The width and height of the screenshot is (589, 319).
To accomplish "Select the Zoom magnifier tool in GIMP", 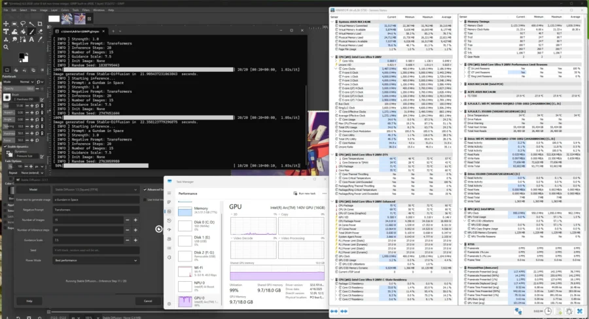I will 6,47.
